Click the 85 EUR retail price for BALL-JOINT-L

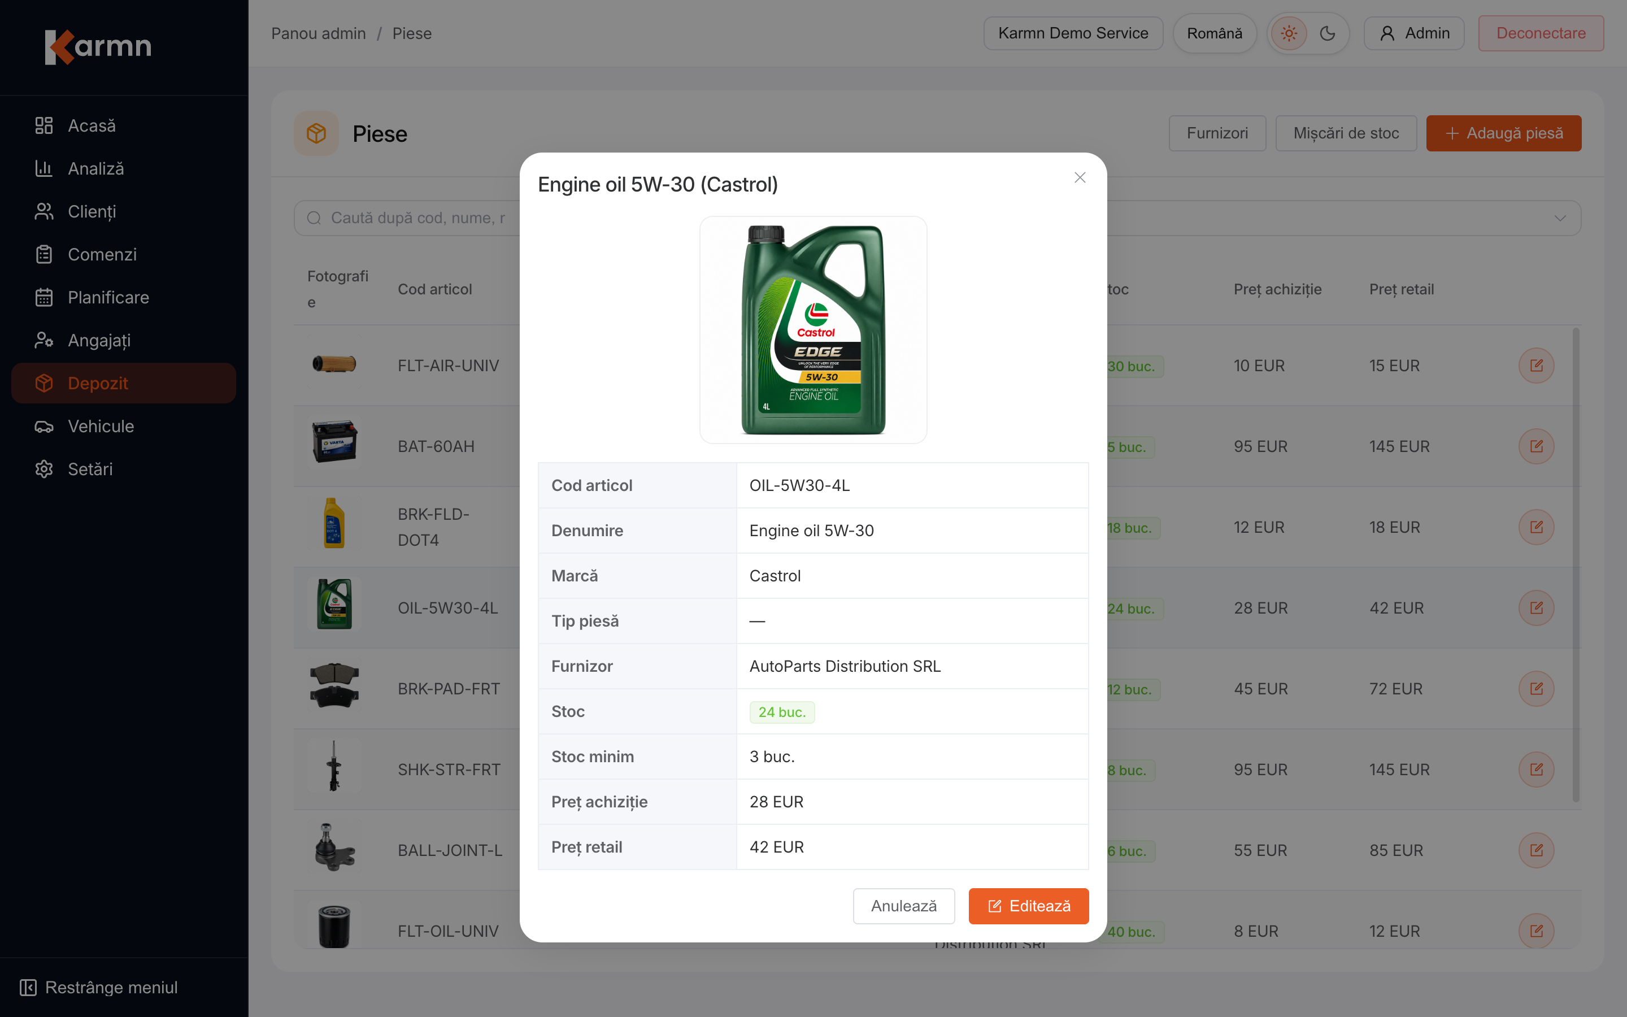click(1397, 850)
